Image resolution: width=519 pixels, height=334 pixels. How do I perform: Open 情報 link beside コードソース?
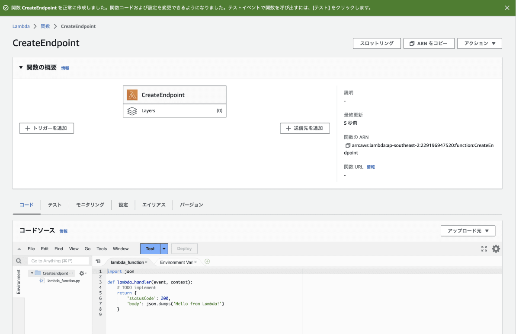coord(63,231)
